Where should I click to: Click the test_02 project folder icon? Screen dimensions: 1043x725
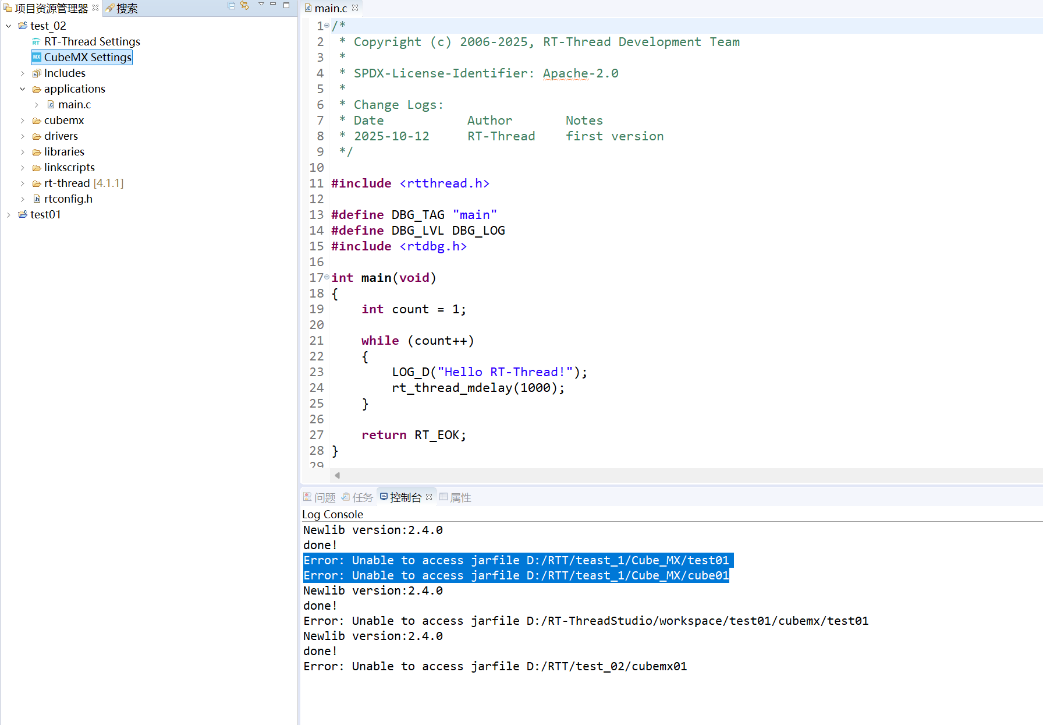[x=23, y=26]
